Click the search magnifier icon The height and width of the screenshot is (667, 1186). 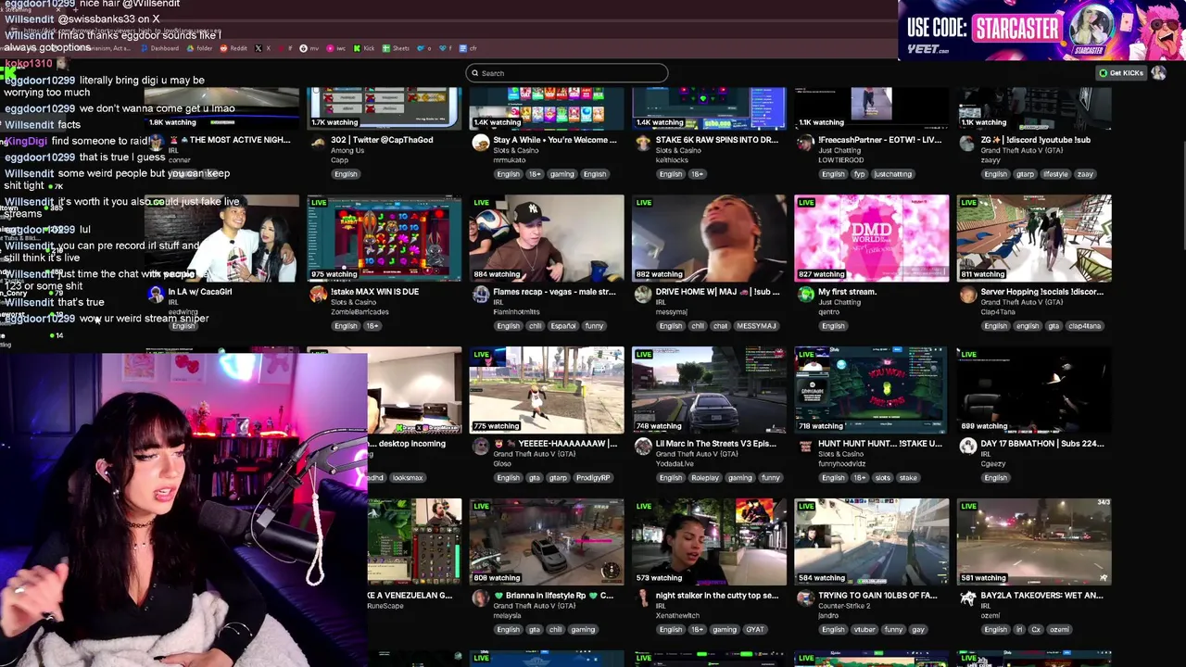[x=474, y=73]
